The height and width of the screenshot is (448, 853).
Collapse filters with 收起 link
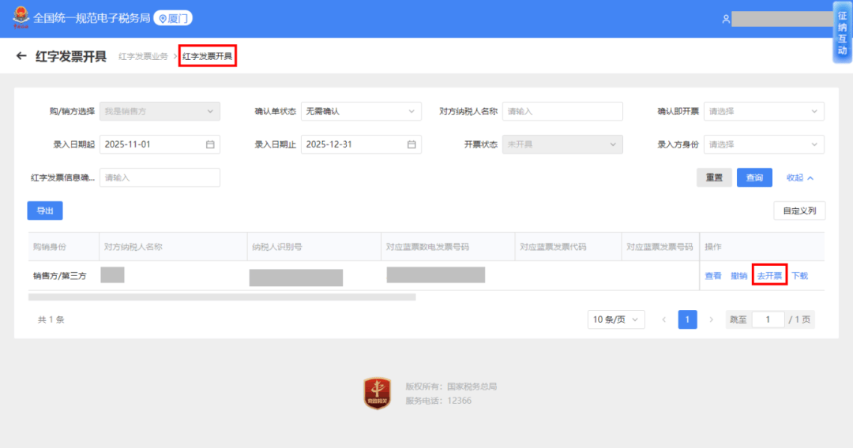pyautogui.click(x=799, y=177)
